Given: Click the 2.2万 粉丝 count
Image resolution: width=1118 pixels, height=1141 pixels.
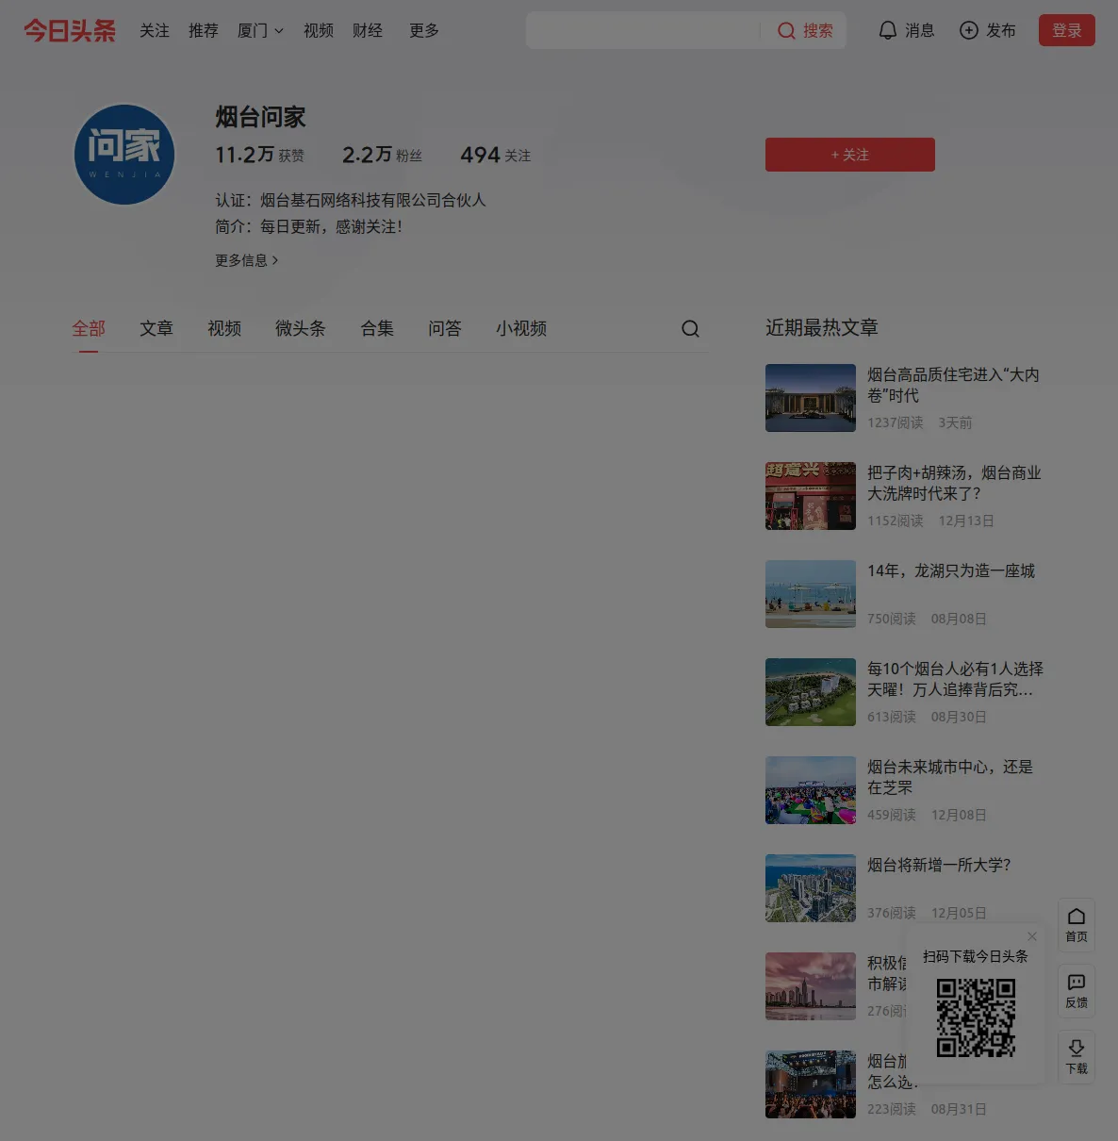Looking at the screenshot, I should 382,155.
